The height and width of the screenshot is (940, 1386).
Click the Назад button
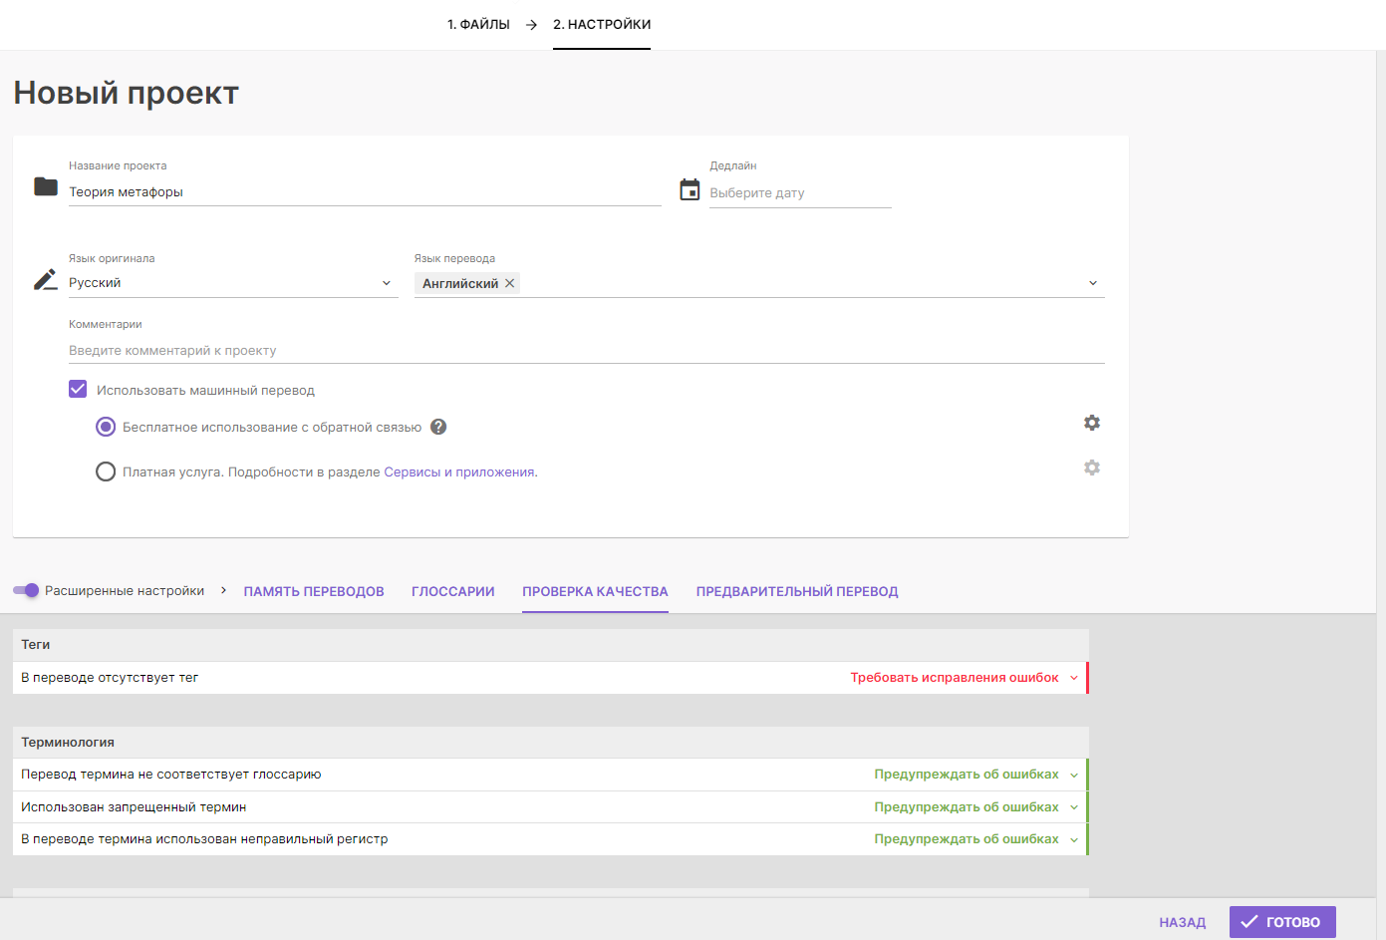pyautogui.click(x=1183, y=922)
